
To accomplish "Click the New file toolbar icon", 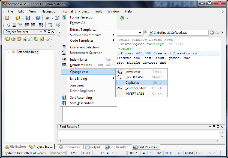I will (7, 18).
